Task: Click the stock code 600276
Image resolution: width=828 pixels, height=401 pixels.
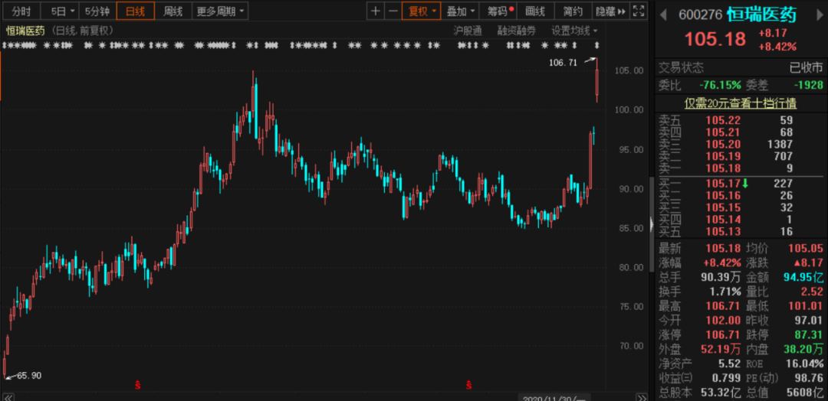Action: (x=700, y=15)
